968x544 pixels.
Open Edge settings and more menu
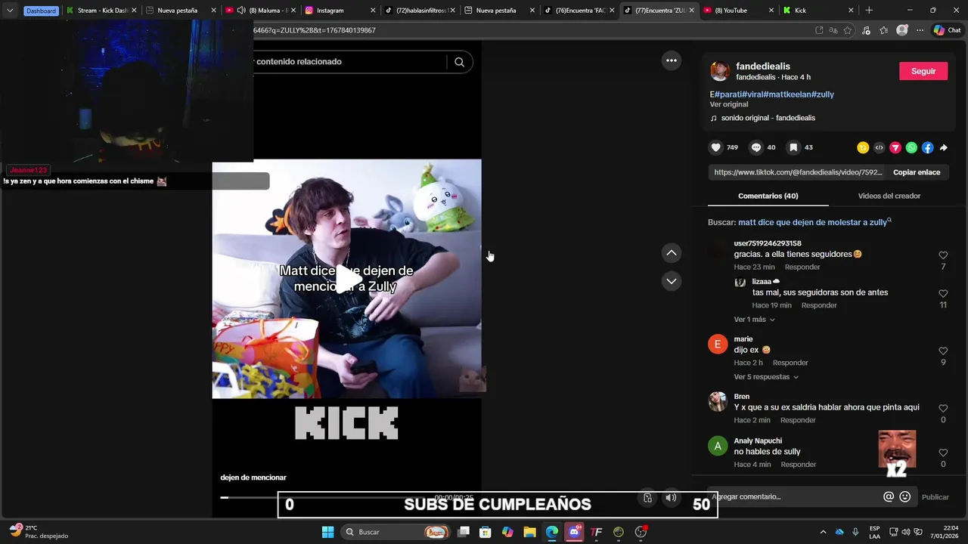tap(920, 30)
